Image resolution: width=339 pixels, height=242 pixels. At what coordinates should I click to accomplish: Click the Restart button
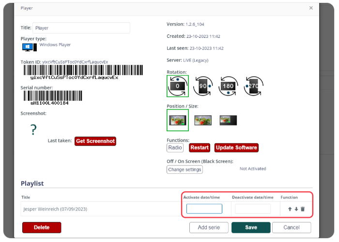click(200, 148)
